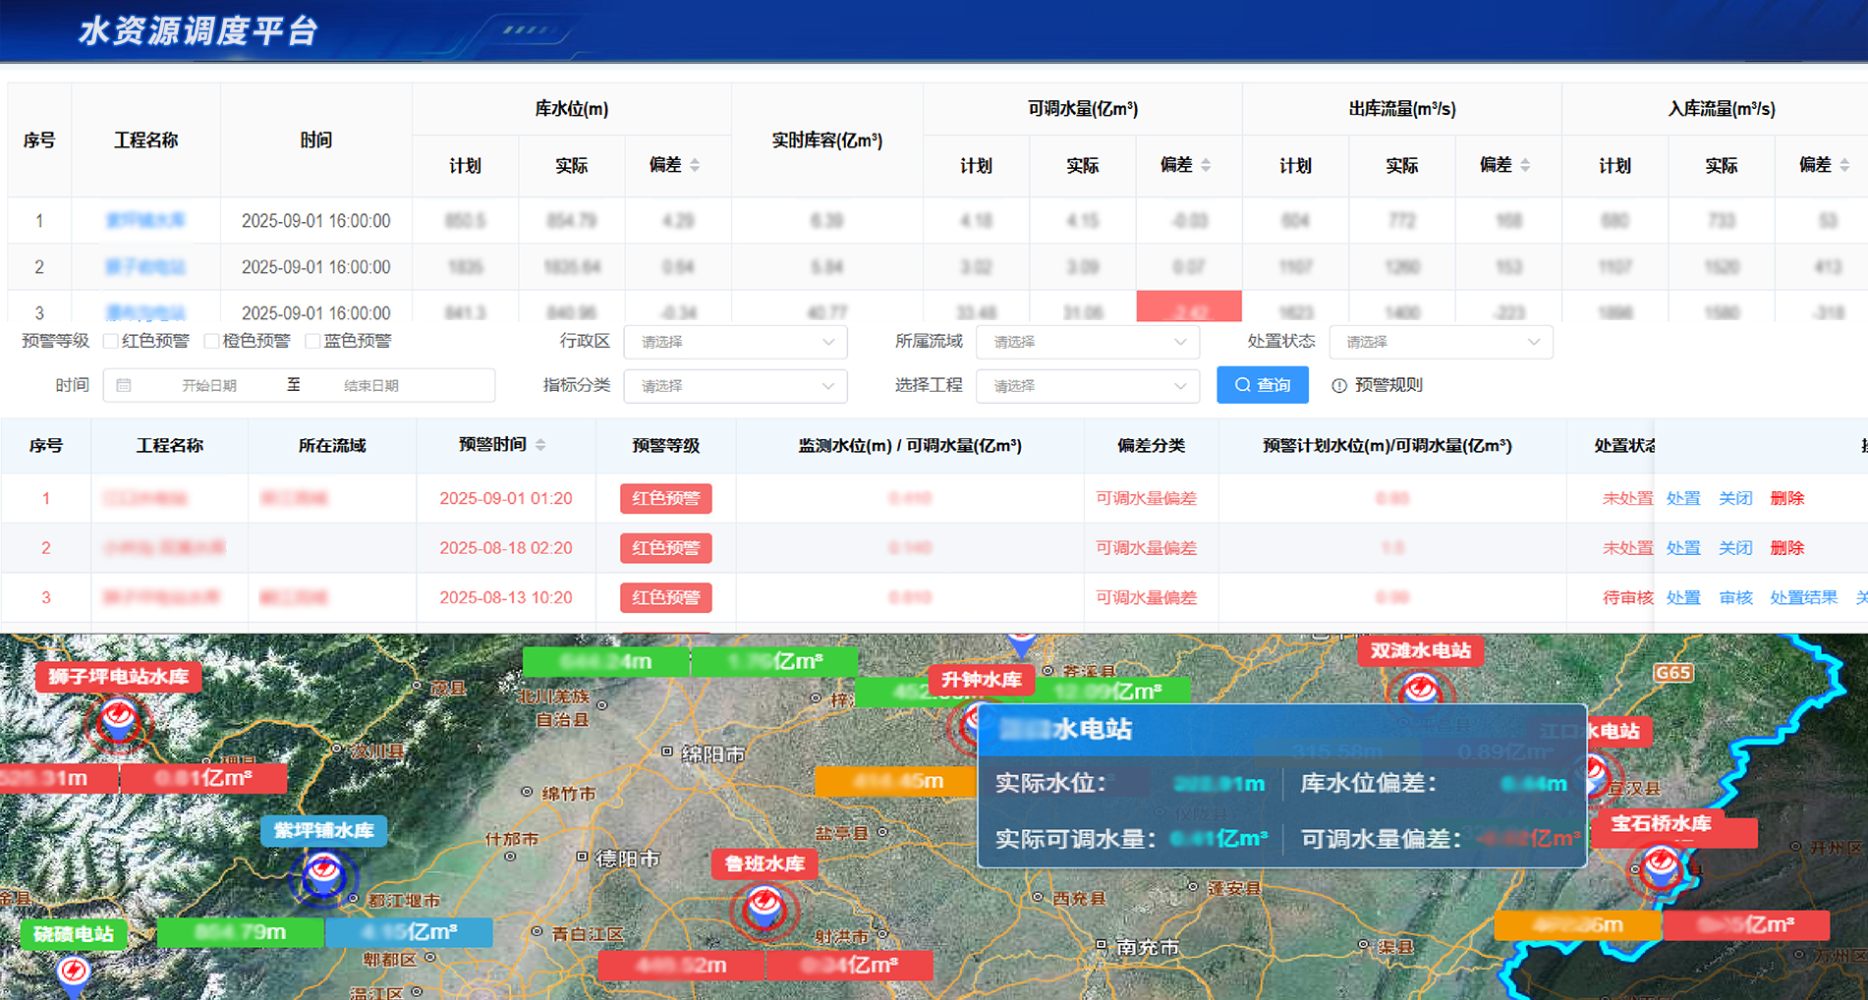This screenshot has height=1000, width=1868.
Task: Open the 处置状态 dropdown
Action: click(1441, 342)
